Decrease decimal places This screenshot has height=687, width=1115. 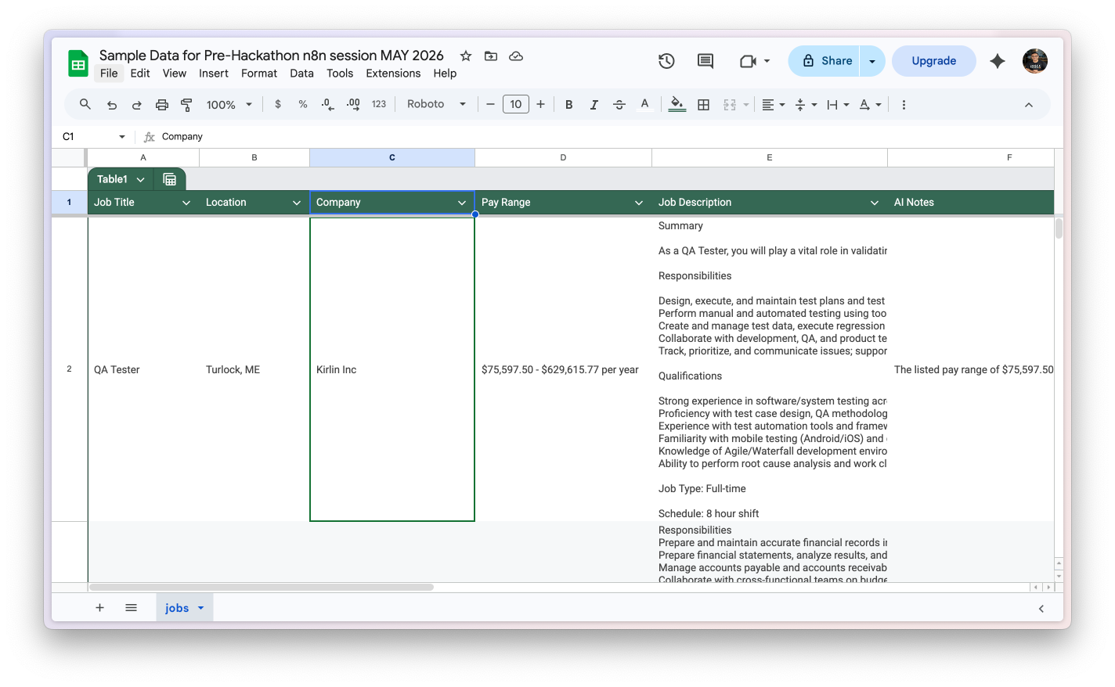coord(328,104)
